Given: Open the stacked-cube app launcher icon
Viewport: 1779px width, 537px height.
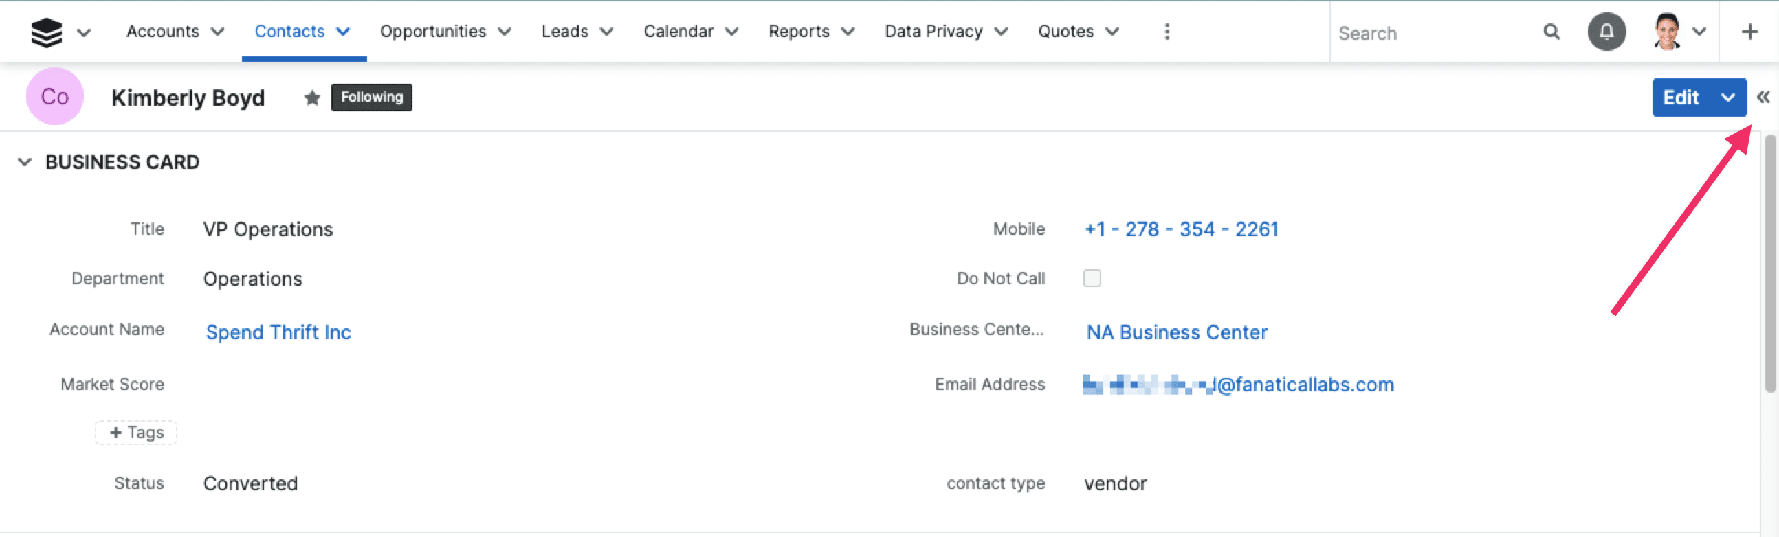Looking at the screenshot, I should pyautogui.click(x=46, y=32).
